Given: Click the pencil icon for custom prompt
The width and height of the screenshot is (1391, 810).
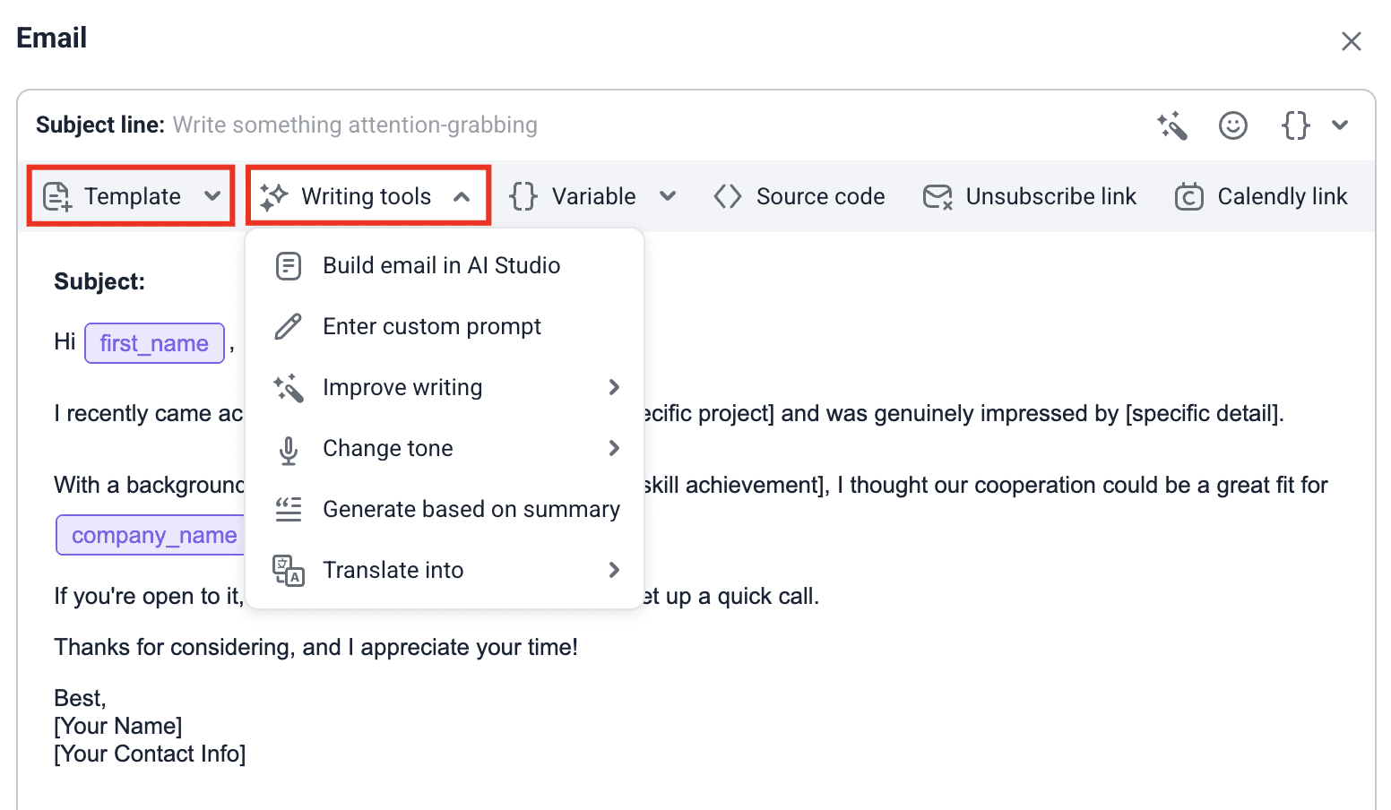Looking at the screenshot, I should point(289,327).
